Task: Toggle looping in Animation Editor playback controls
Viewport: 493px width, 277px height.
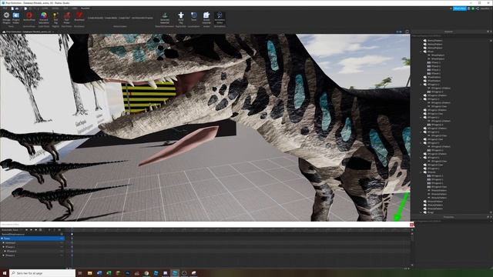Action: (41, 230)
